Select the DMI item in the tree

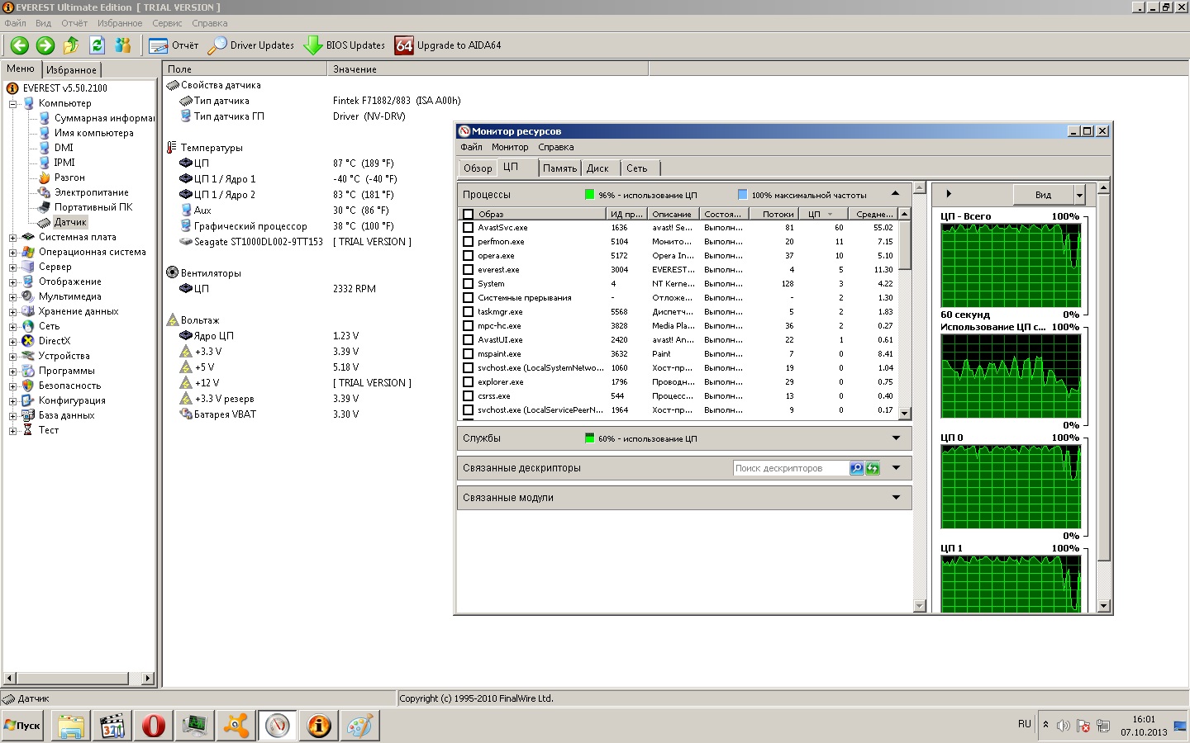(x=64, y=148)
